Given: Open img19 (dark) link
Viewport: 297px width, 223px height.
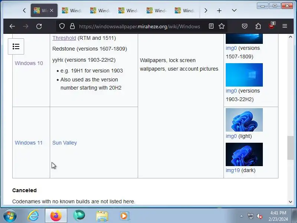Looking at the screenshot, I should [233, 170].
